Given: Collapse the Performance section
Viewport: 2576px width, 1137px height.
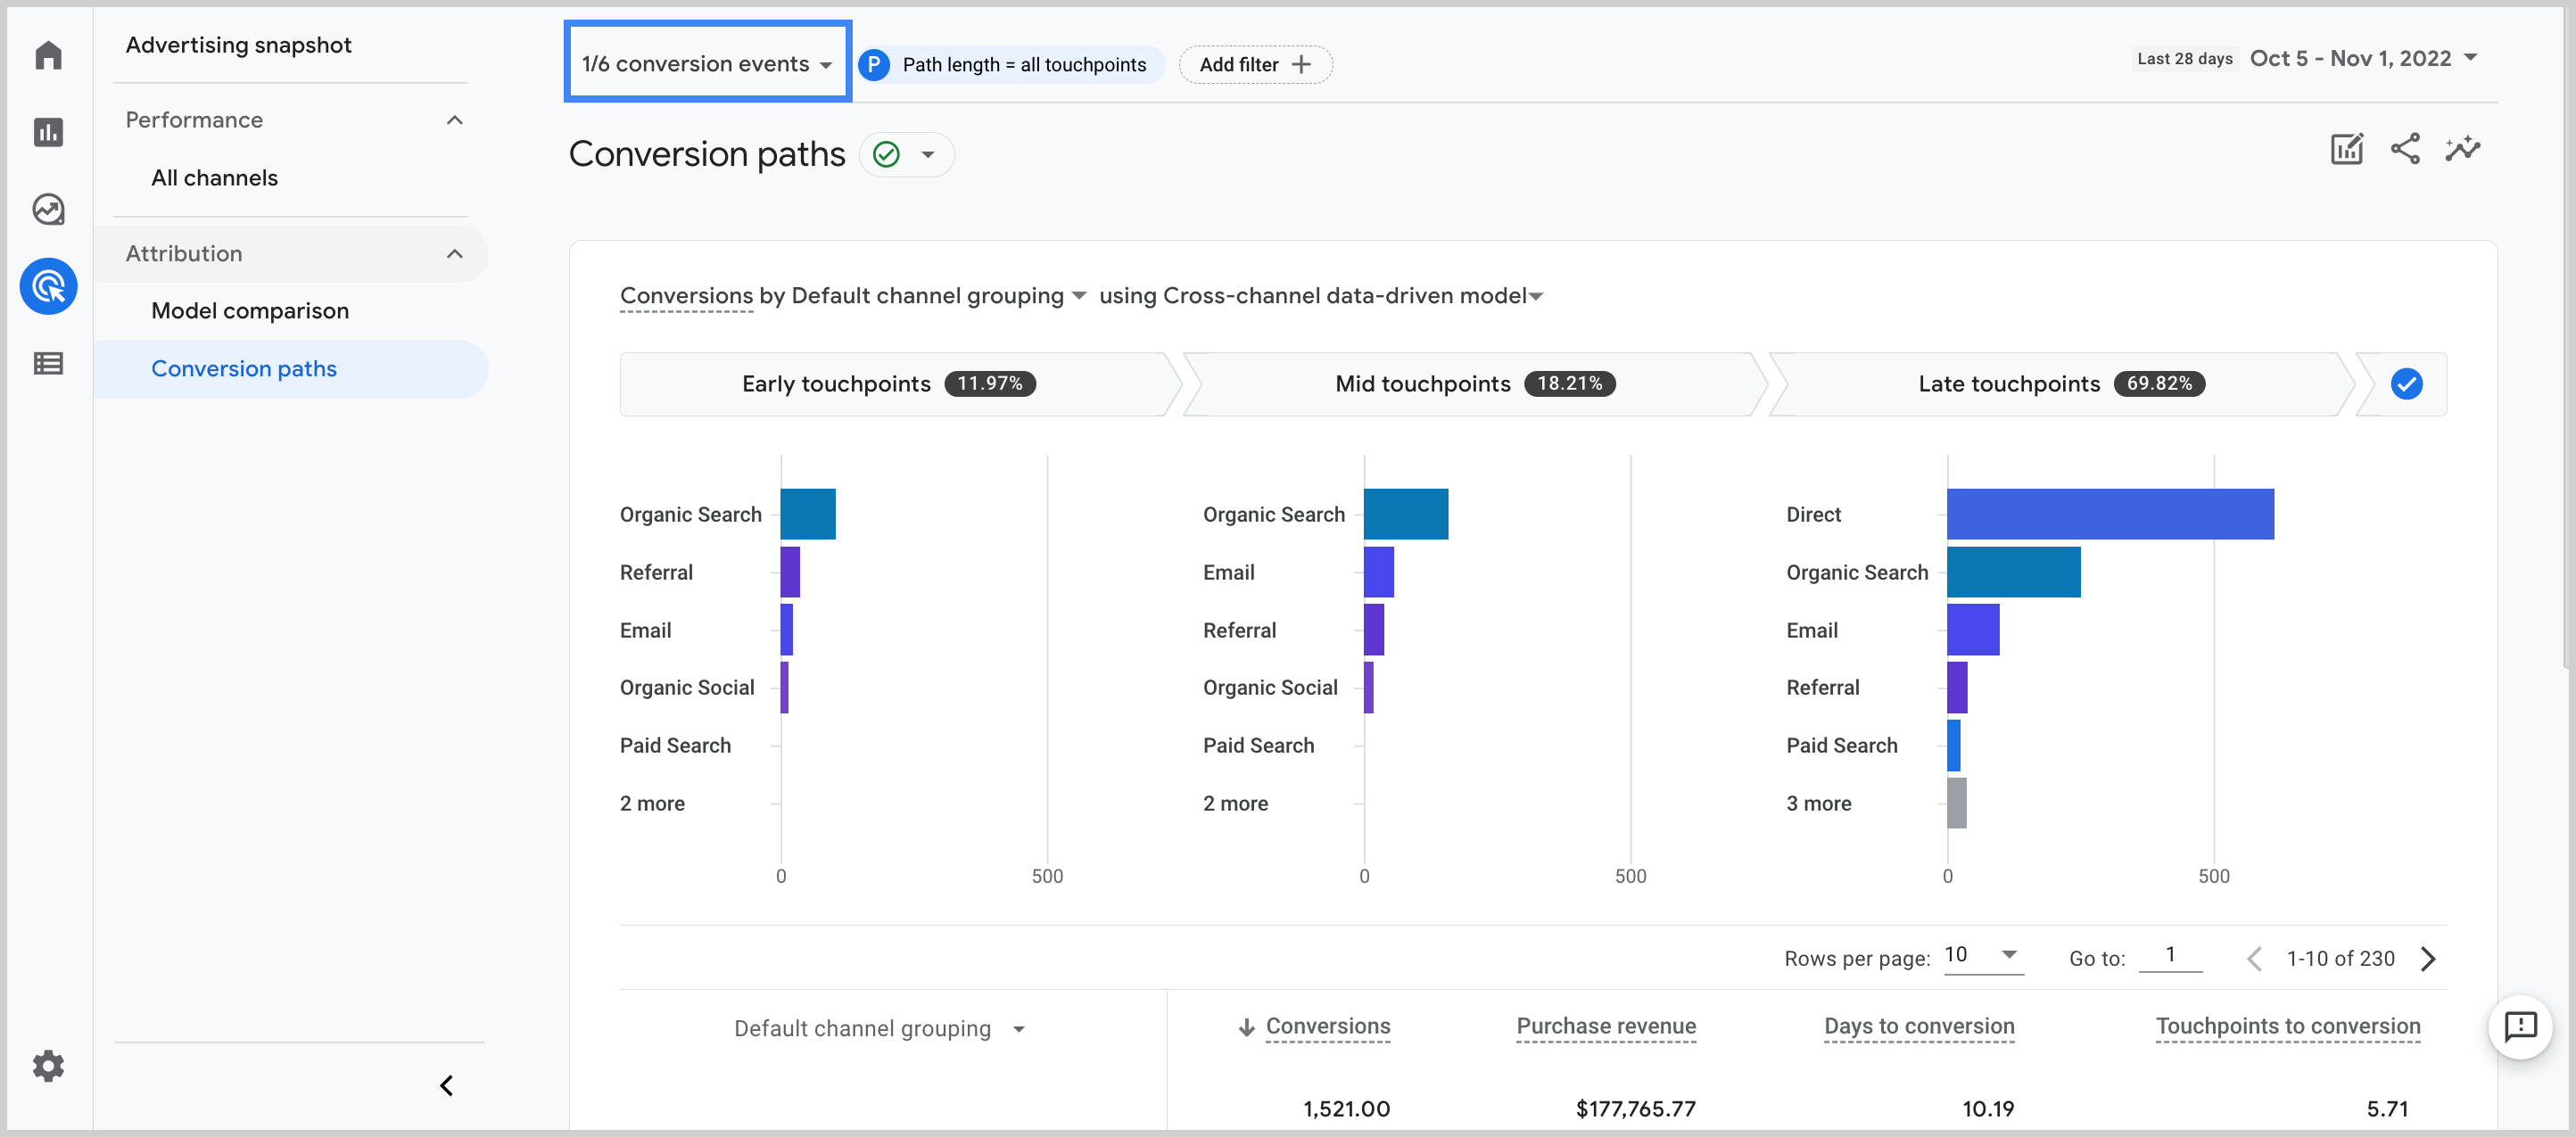Looking at the screenshot, I should (x=455, y=120).
